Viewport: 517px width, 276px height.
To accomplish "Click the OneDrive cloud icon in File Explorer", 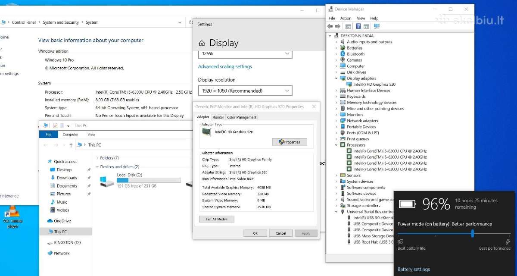I will tap(50, 221).
